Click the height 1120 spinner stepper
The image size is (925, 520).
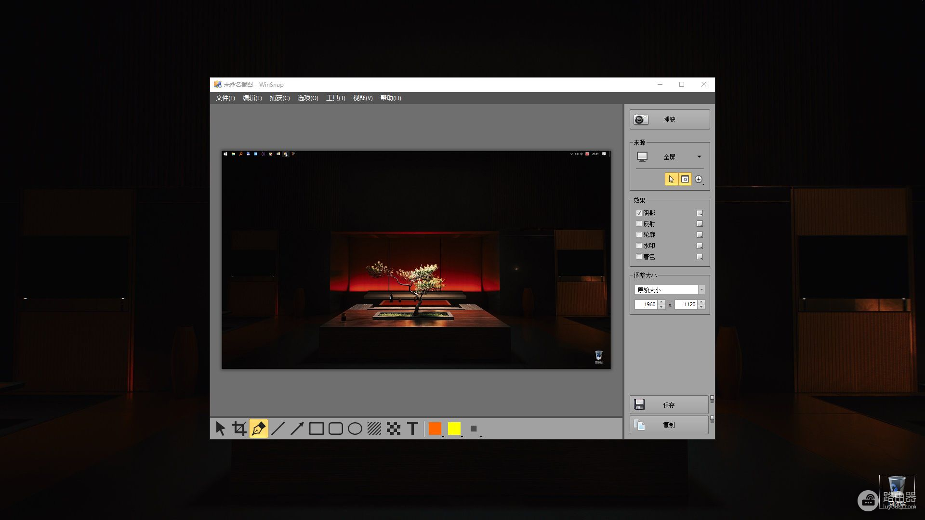701,304
